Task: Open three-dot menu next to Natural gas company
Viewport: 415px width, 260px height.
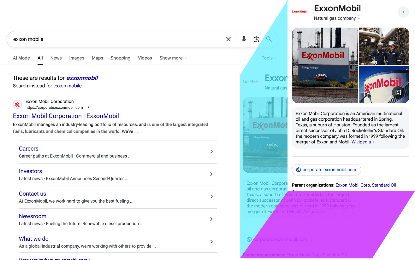Action: pos(359,18)
